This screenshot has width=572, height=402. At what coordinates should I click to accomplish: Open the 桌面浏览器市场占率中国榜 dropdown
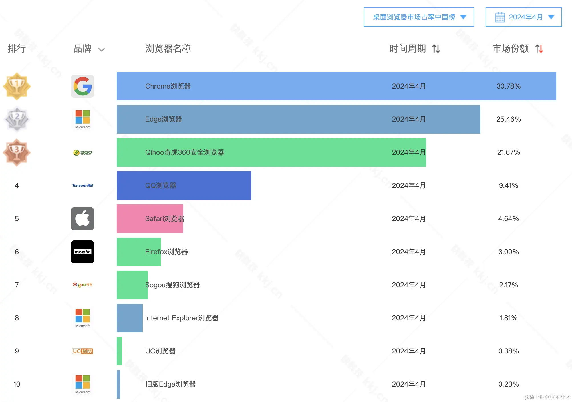(x=419, y=17)
